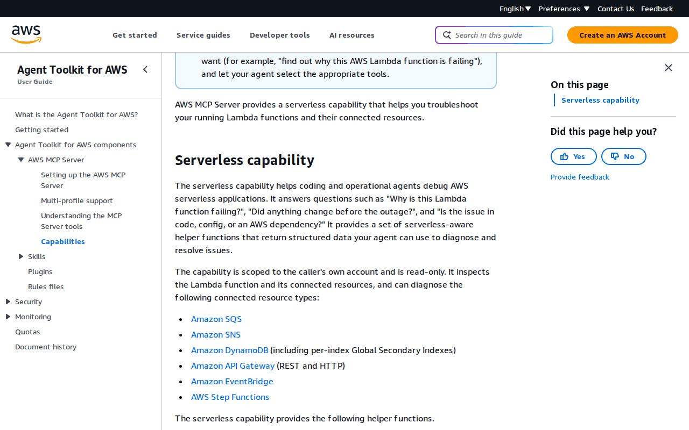Close the On this page panel
689x430 pixels.
click(669, 68)
